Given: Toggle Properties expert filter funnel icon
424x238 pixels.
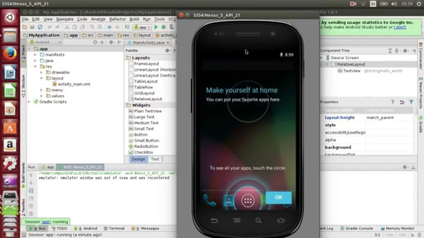Looking at the screenshot, I should [x=411, y=102].
